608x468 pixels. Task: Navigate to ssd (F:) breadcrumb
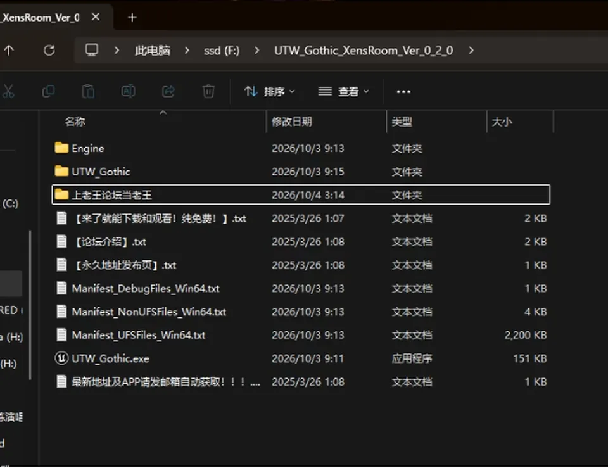click(x=222, y=51)
